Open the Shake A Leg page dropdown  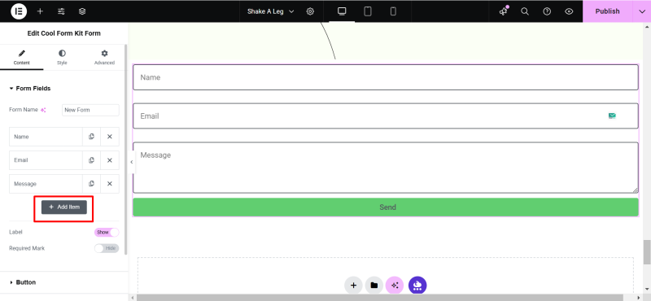click(271, 11)
